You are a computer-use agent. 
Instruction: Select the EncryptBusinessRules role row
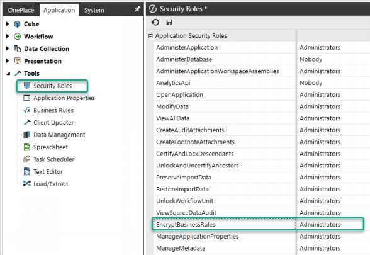pos(258,224)
